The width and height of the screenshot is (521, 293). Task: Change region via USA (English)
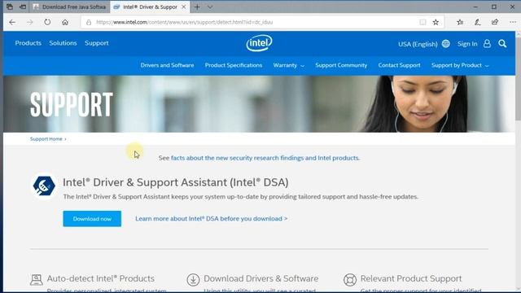pos(418,44)
